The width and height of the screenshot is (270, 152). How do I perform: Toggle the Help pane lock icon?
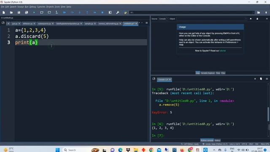257,19
